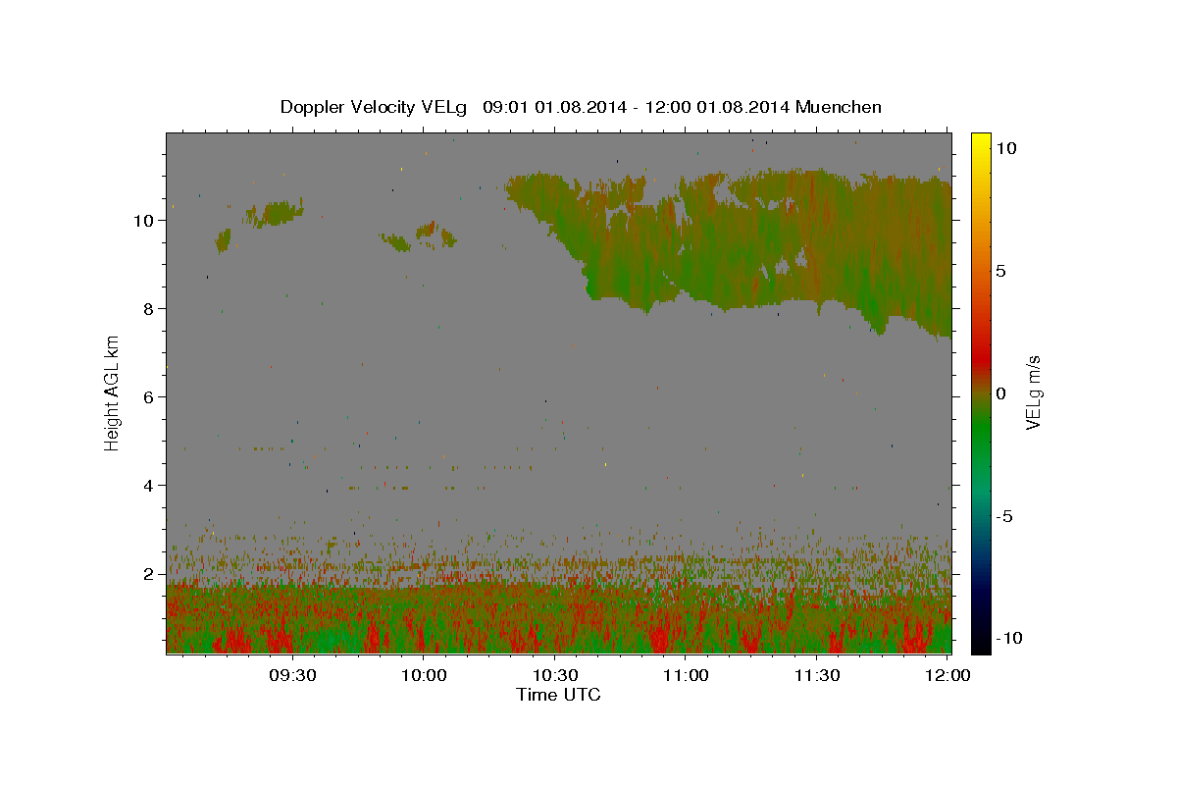This screenshot has height=785, width=1177.
Task: Click the 'Time UTC' axis title
Action: [x=558, y=695]
